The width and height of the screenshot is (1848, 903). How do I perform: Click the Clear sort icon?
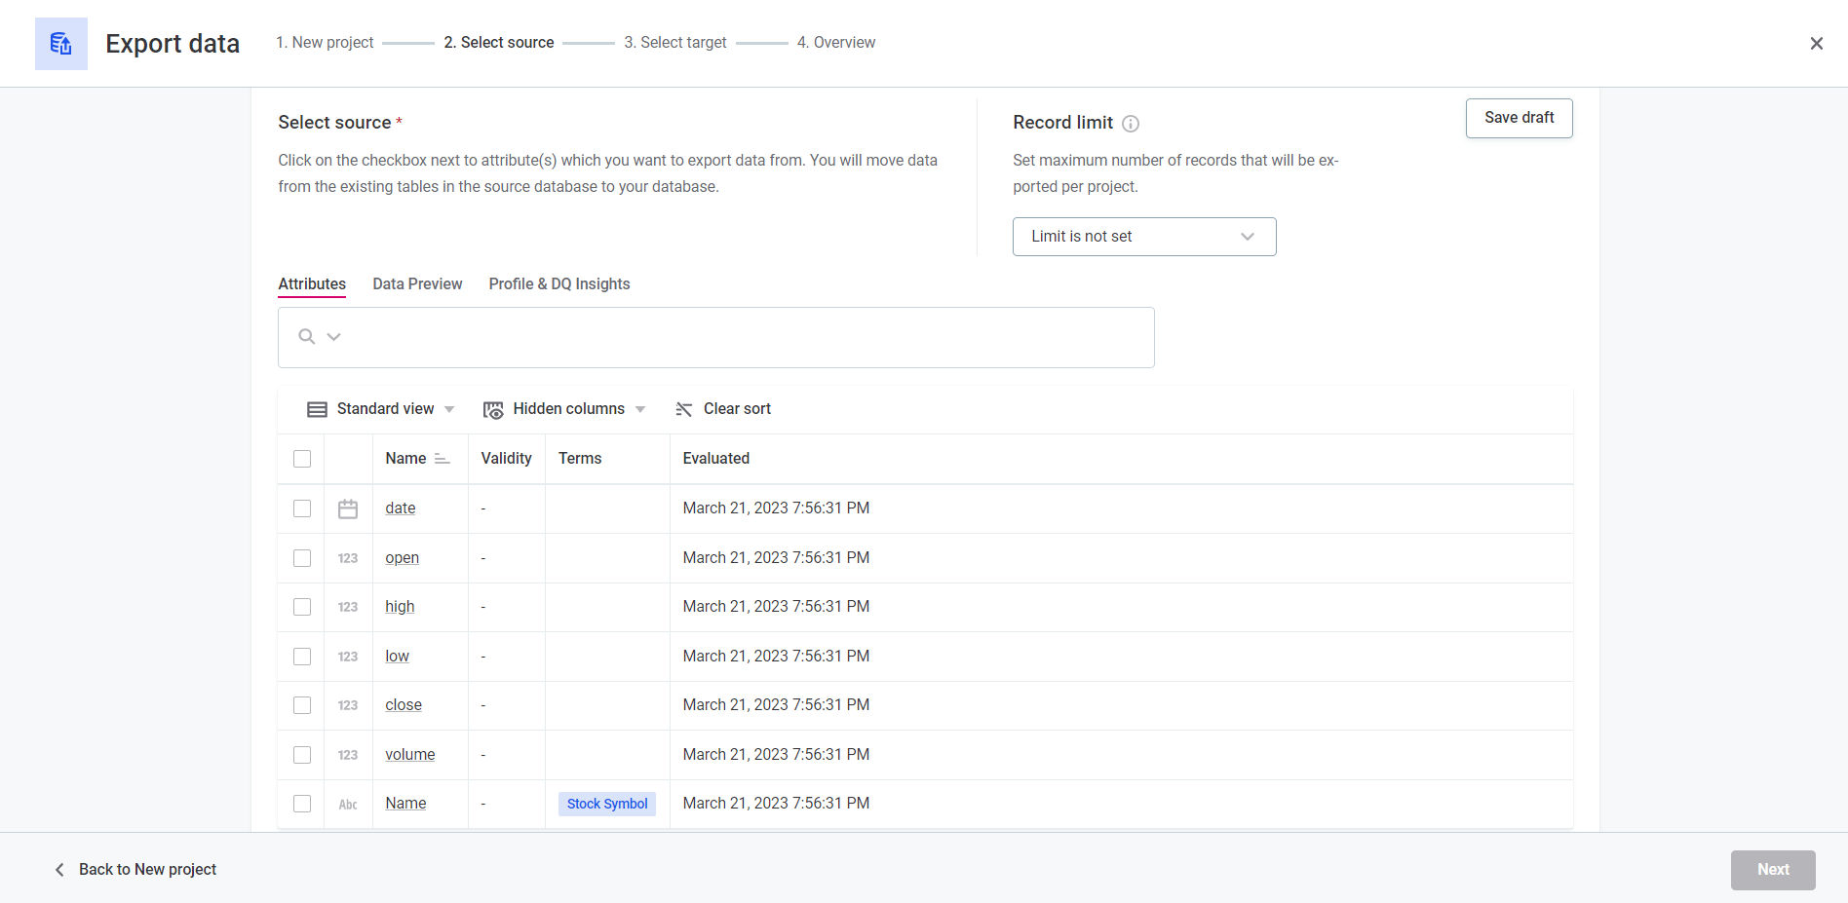tap(684, 410)
